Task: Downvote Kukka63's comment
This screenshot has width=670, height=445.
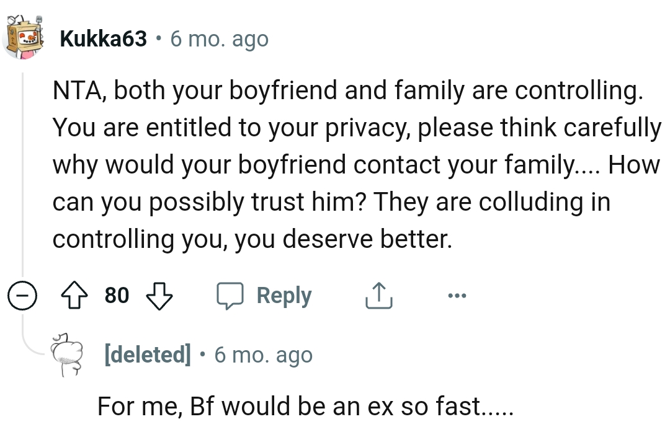Action: point(159,295)
